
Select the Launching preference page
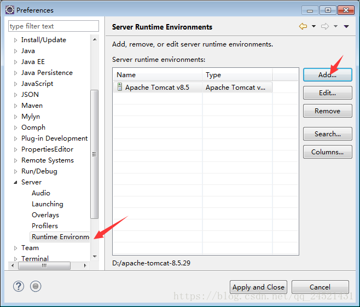coord(48,204)
